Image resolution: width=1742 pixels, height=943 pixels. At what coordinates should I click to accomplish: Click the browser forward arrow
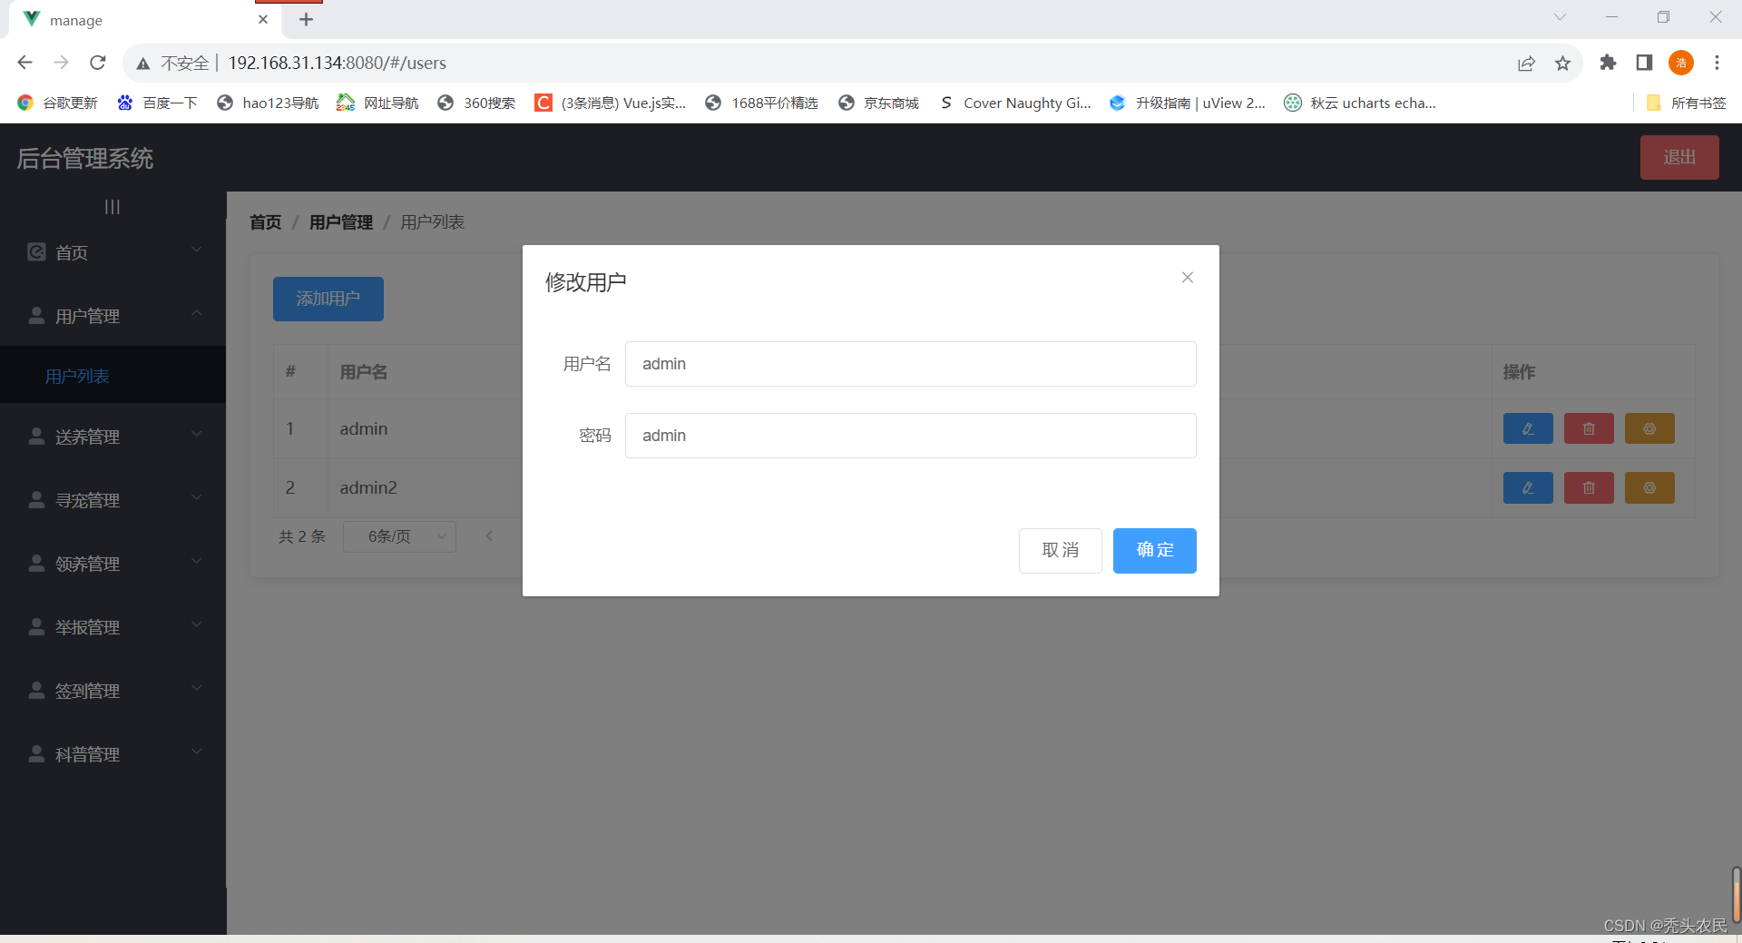click(x=62, y=63)
